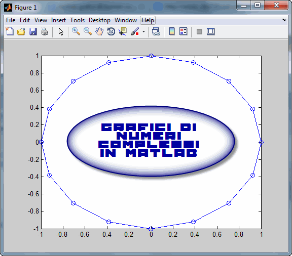
Task: Click y-axis tick label 0.8
Action: (x=34, y=73)
